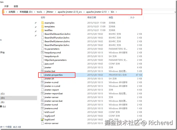177x130 pixels.
Task: Click the mirror-server file icon
Action: click(x=43, y=123)
